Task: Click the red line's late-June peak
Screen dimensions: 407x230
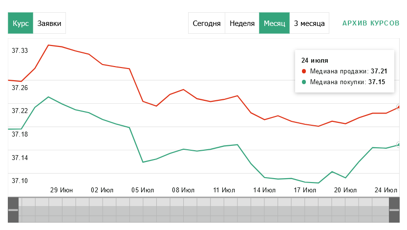Action: click(48, 45)
